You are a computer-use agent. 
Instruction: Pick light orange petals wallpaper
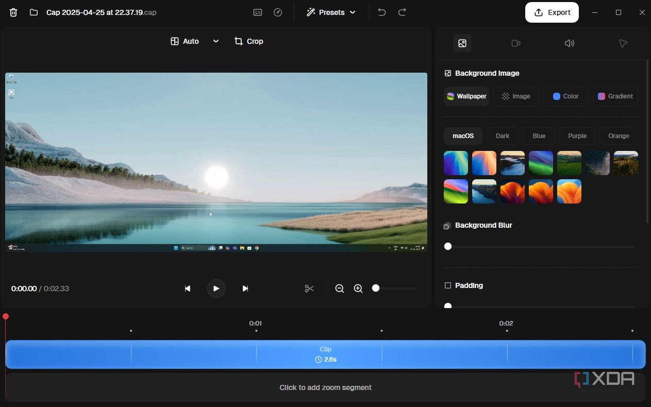click(x=570, y=191)
